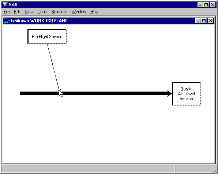Image resolution: width=218 pixels, height=174 pixels.
Task: Maximize the main SAS window
Action: pos(206,5)
